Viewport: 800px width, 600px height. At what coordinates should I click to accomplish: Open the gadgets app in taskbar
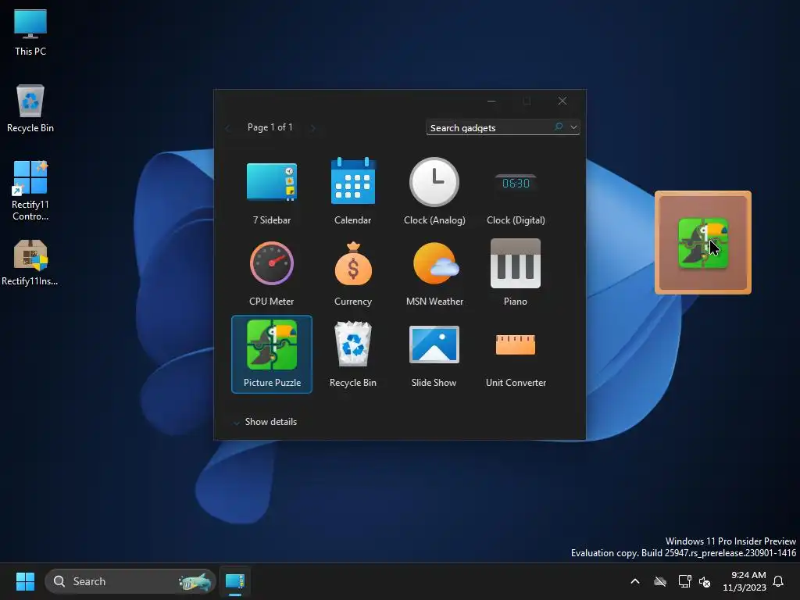tap(235, 581)
